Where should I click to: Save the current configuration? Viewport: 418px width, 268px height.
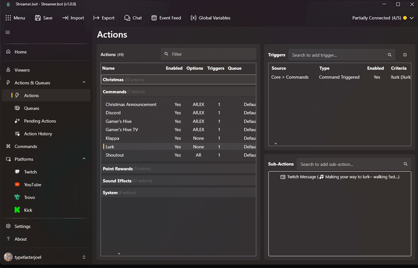pos(44,18)
